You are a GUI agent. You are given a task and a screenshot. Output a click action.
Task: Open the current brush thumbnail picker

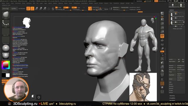point(6,15)
